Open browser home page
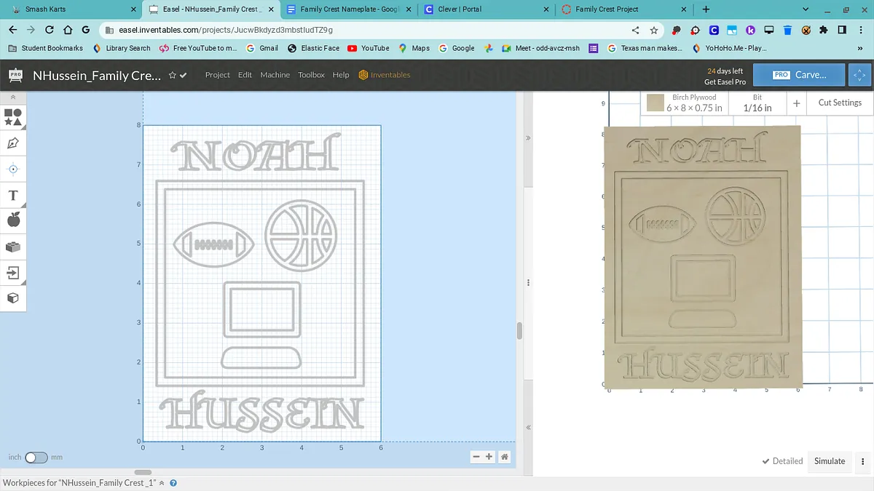The image size is (874, 491). click(68, 30)
